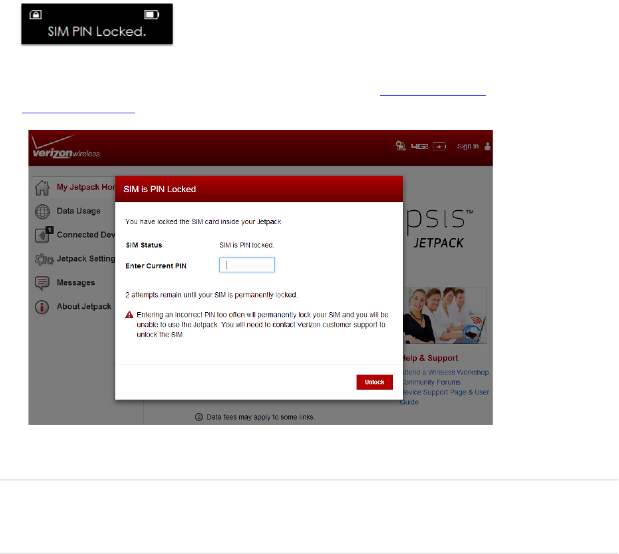This screenshot has width=619, height=554.
Task: Click the Help & Support team photo
Action: pos(445,315)
